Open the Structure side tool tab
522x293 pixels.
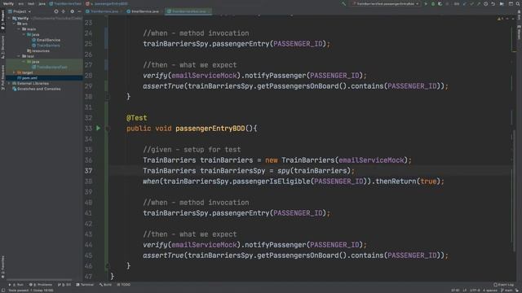click(2, 47)
